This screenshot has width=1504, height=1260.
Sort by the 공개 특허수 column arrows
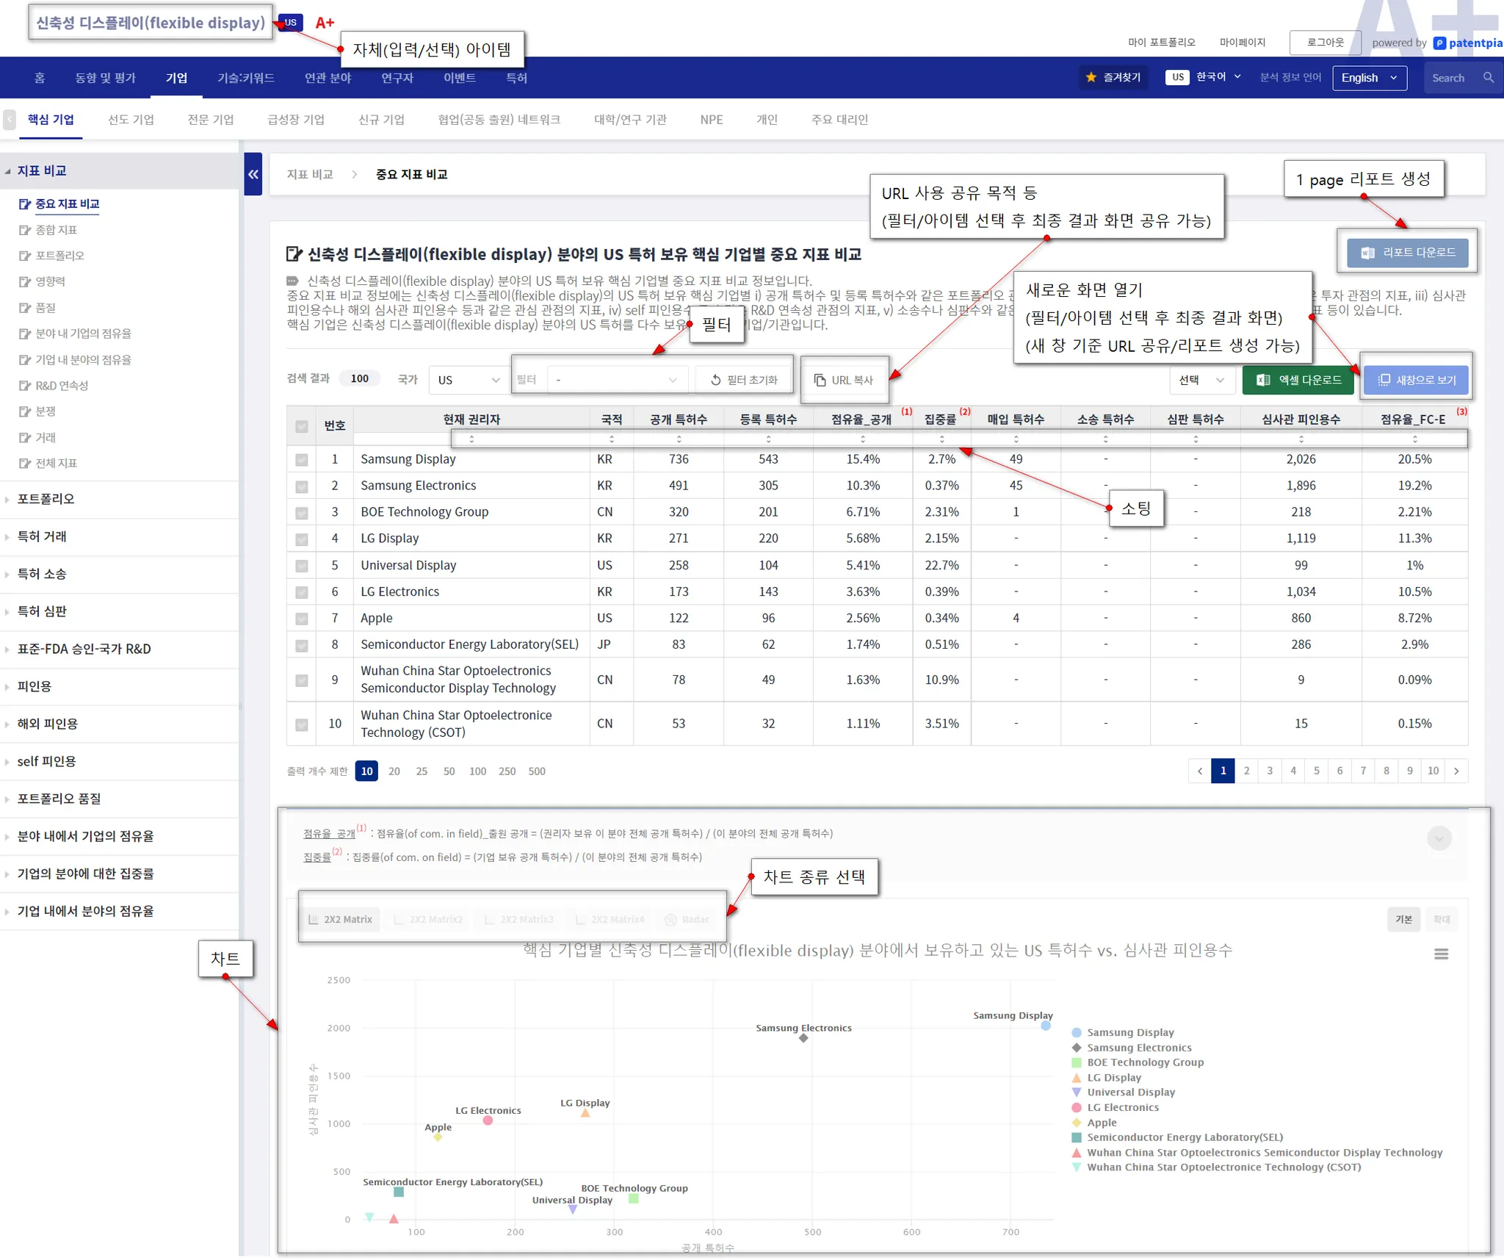click(679, 439)
